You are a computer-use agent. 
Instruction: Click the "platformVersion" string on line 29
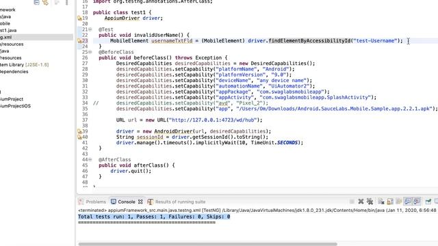(241, 74)
